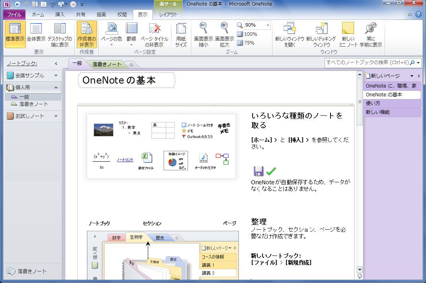
Task: Click the flowchart diagram icon
Action: click(222, 159)
